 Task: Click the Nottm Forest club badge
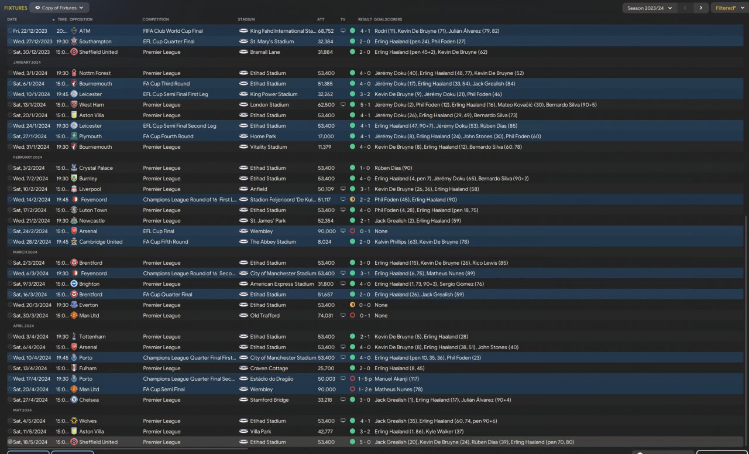coord(74,73)
